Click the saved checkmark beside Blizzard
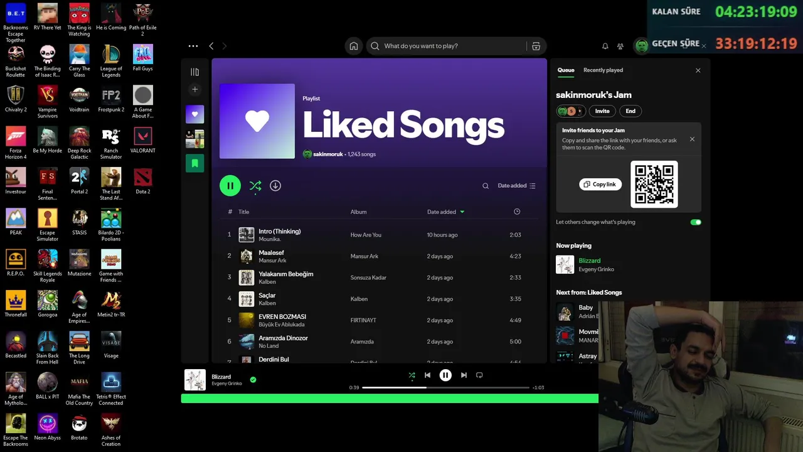This screenshot has width=803, height=452. tap(253, 380)
